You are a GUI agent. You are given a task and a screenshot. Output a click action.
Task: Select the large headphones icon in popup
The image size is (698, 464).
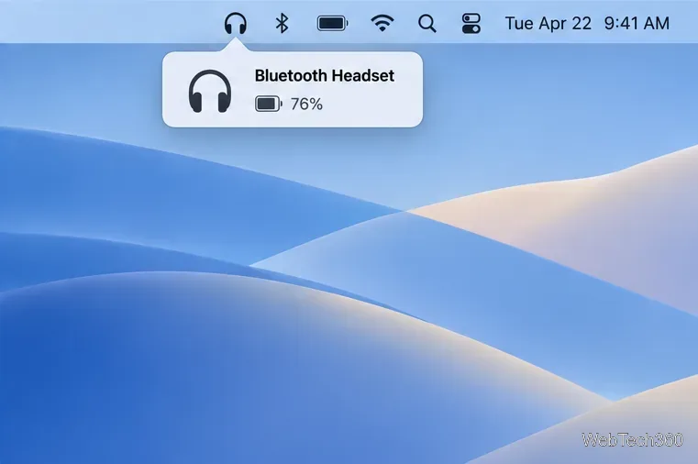[210, 91]
